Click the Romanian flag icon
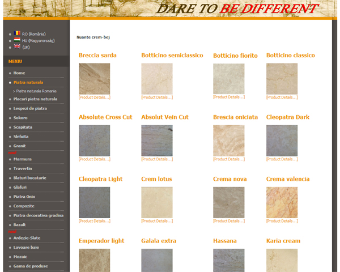 17,33
